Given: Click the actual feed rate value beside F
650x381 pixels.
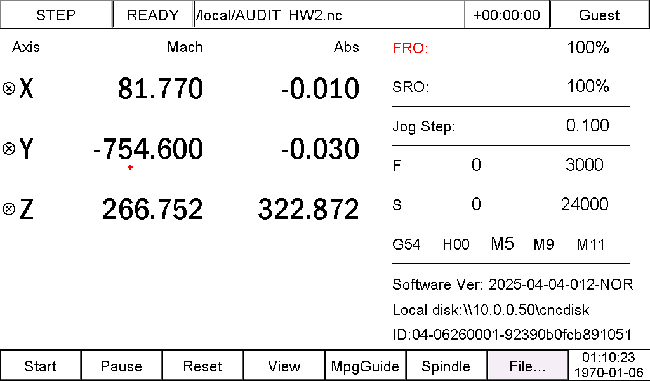Looking at the screenshot, I should [x=476, y=164].
